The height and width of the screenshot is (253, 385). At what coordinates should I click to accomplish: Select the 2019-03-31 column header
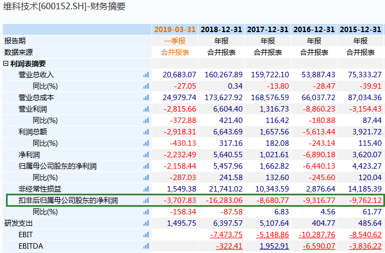(x=175, y=29)
